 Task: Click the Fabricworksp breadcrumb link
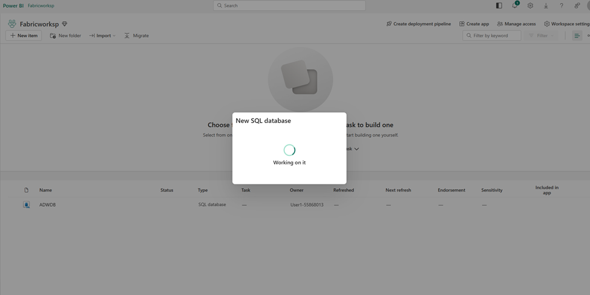[x=41, y=5]
